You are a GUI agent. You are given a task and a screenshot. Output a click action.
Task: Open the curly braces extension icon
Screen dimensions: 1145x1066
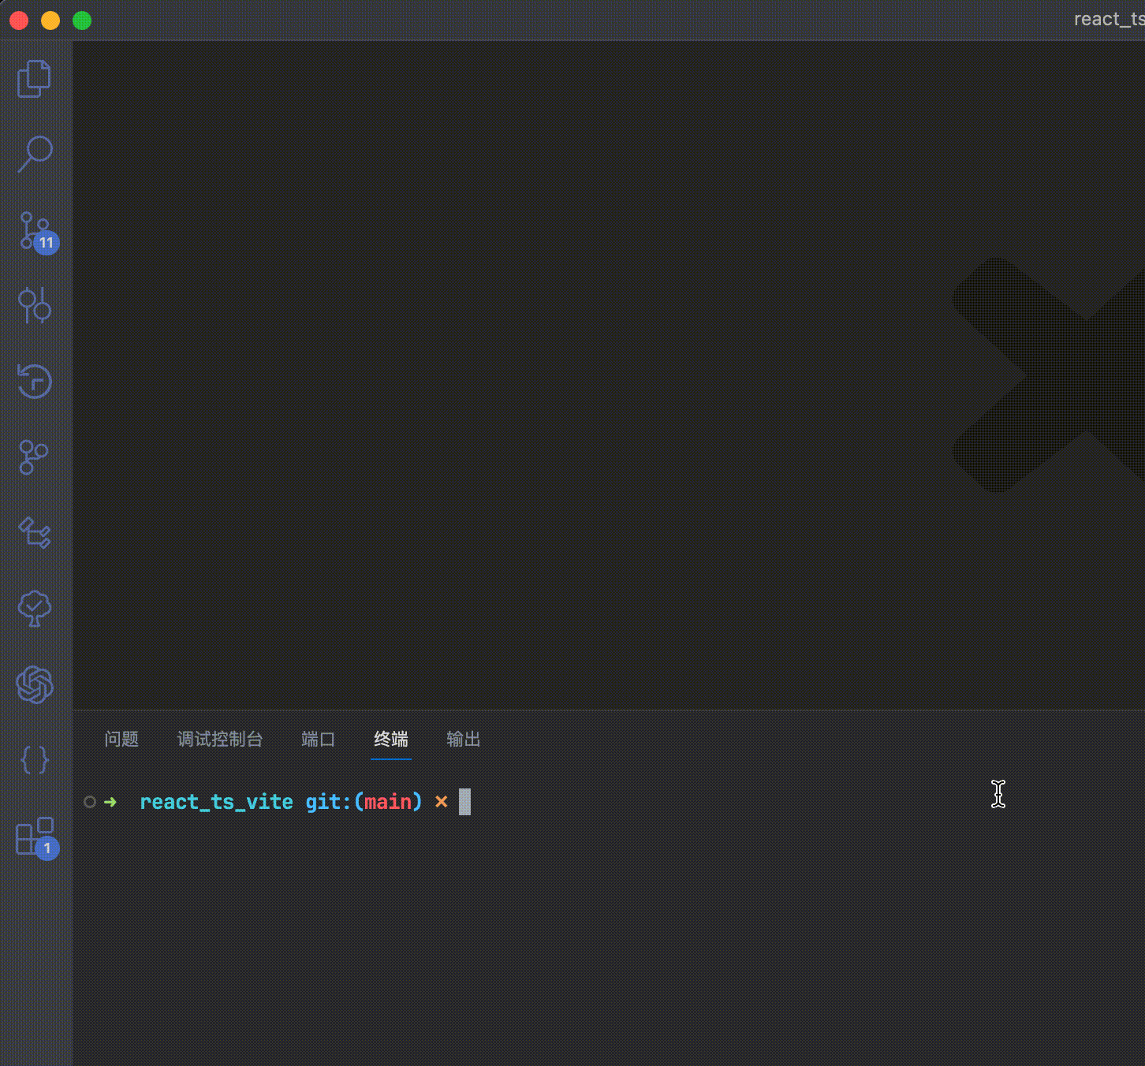34,760
